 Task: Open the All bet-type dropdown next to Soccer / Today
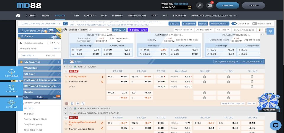(99, 30)
